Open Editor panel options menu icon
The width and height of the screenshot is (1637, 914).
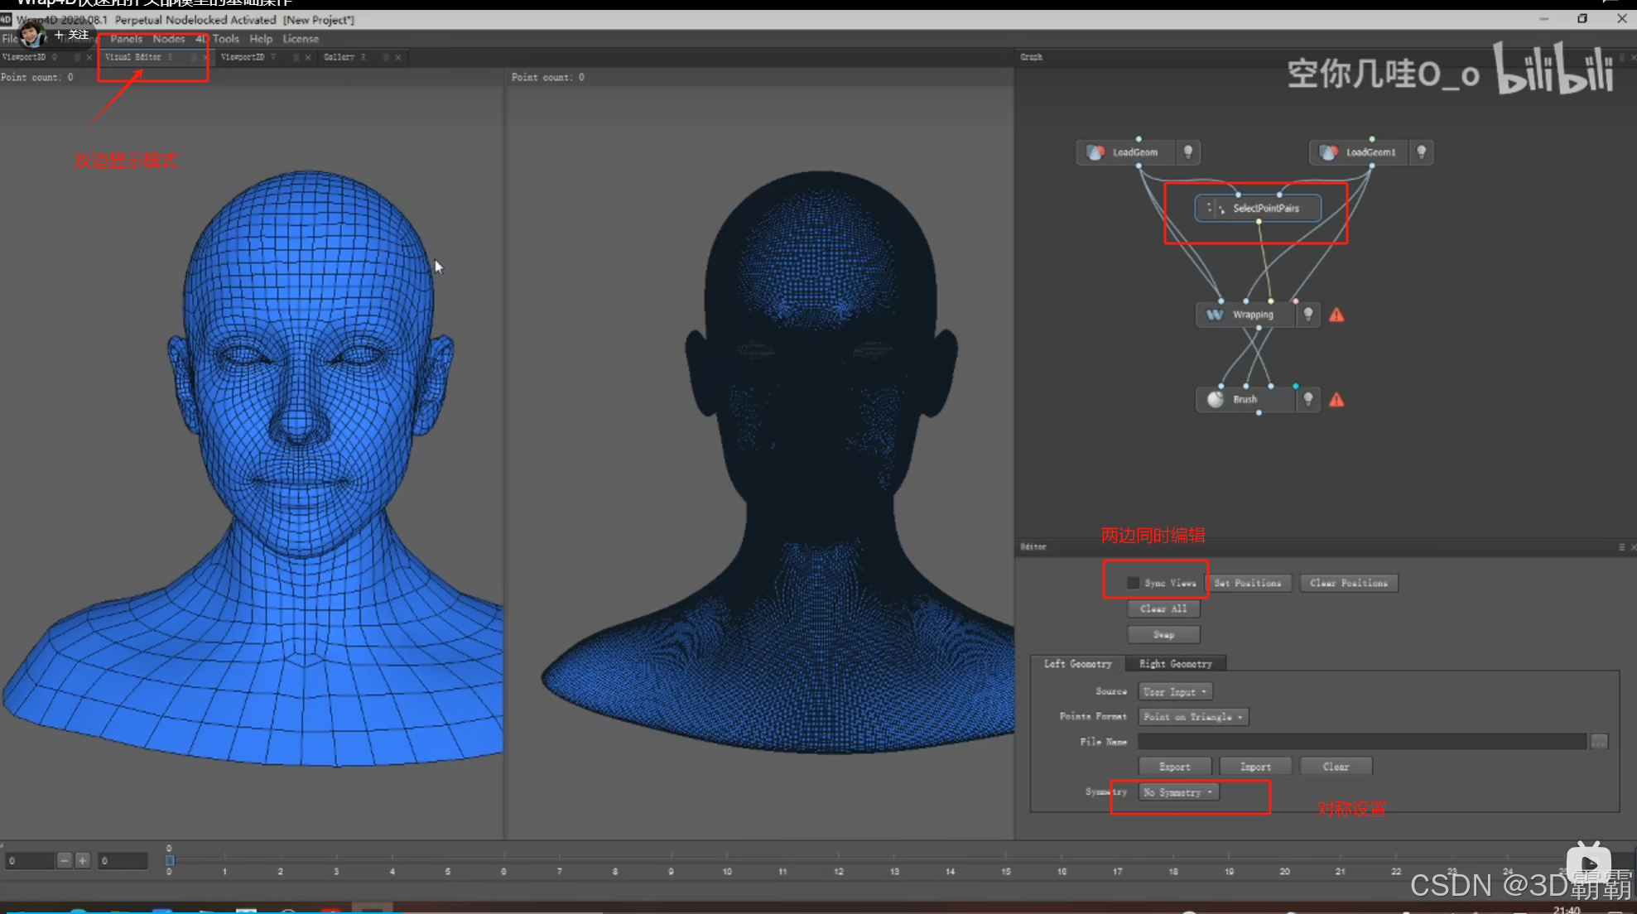pyautogui.click(x=1621, y=547)
